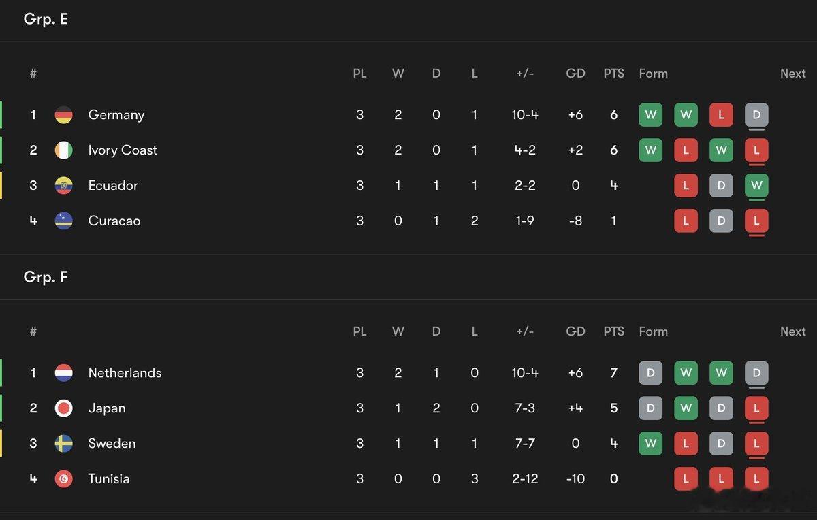Sort Group E by PTS column
The width and height of the screenshot is (817, 520).
pos(613,74)
